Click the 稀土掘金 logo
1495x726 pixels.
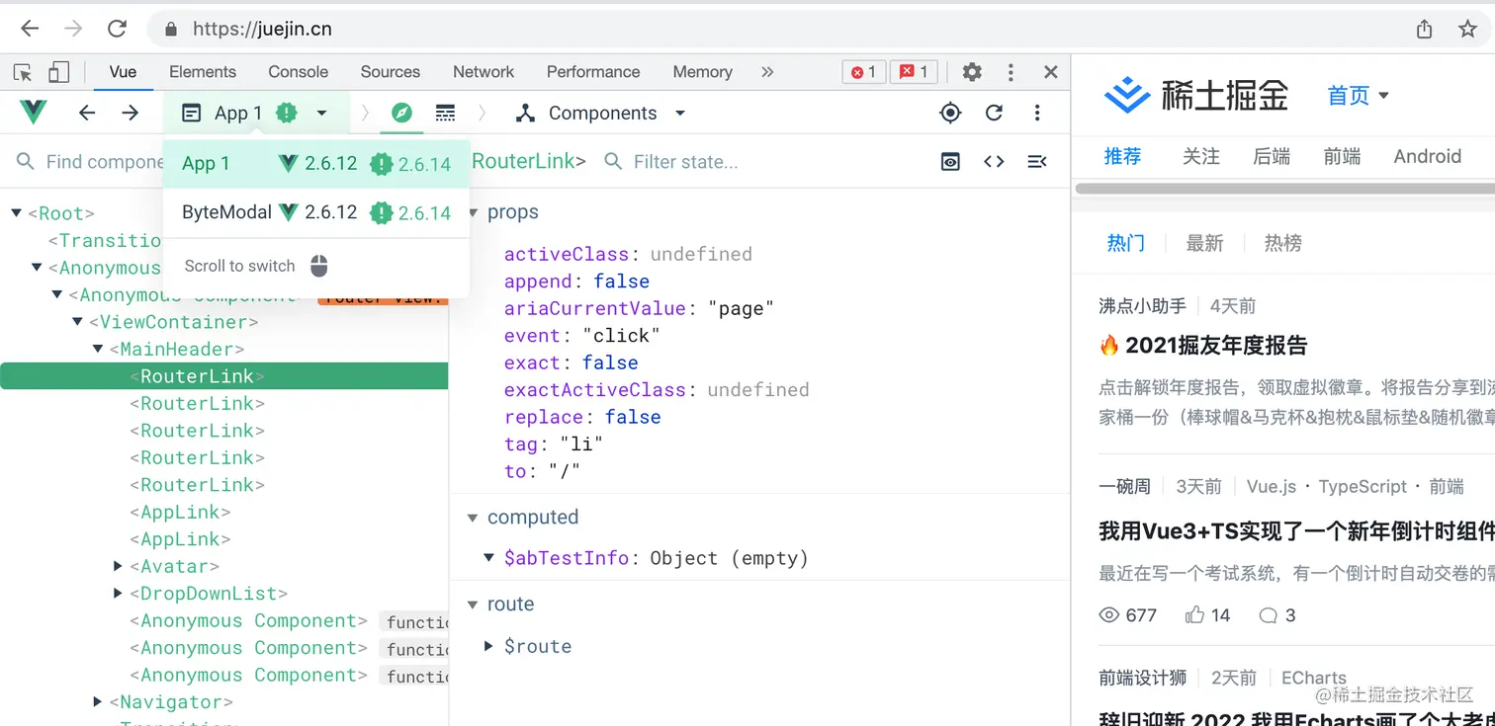[1195, 96]
